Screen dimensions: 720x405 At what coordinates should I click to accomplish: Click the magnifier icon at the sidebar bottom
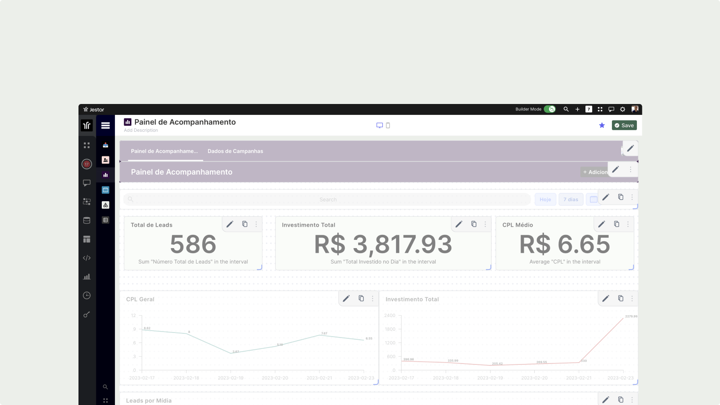click(x=105, y=387)
